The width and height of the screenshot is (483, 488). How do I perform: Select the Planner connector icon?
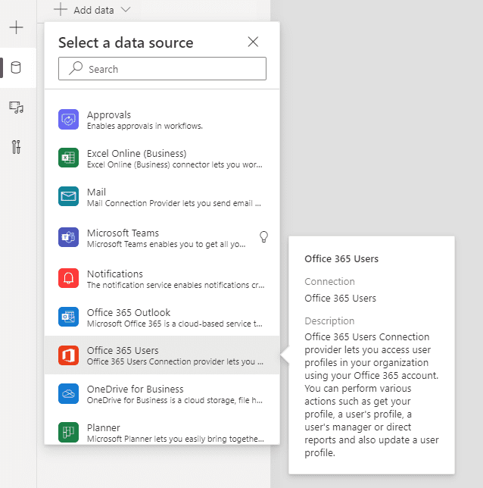[x=68, y=432]
